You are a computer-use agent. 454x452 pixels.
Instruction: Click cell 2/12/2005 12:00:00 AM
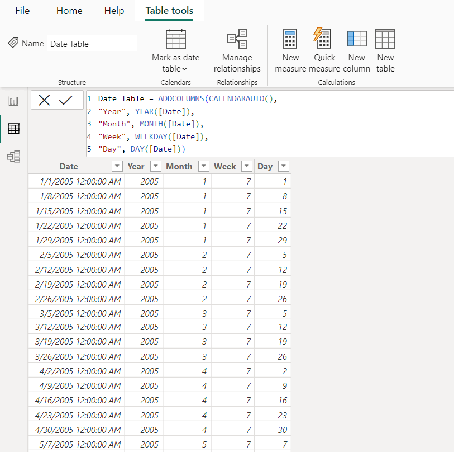click(77, 270)
